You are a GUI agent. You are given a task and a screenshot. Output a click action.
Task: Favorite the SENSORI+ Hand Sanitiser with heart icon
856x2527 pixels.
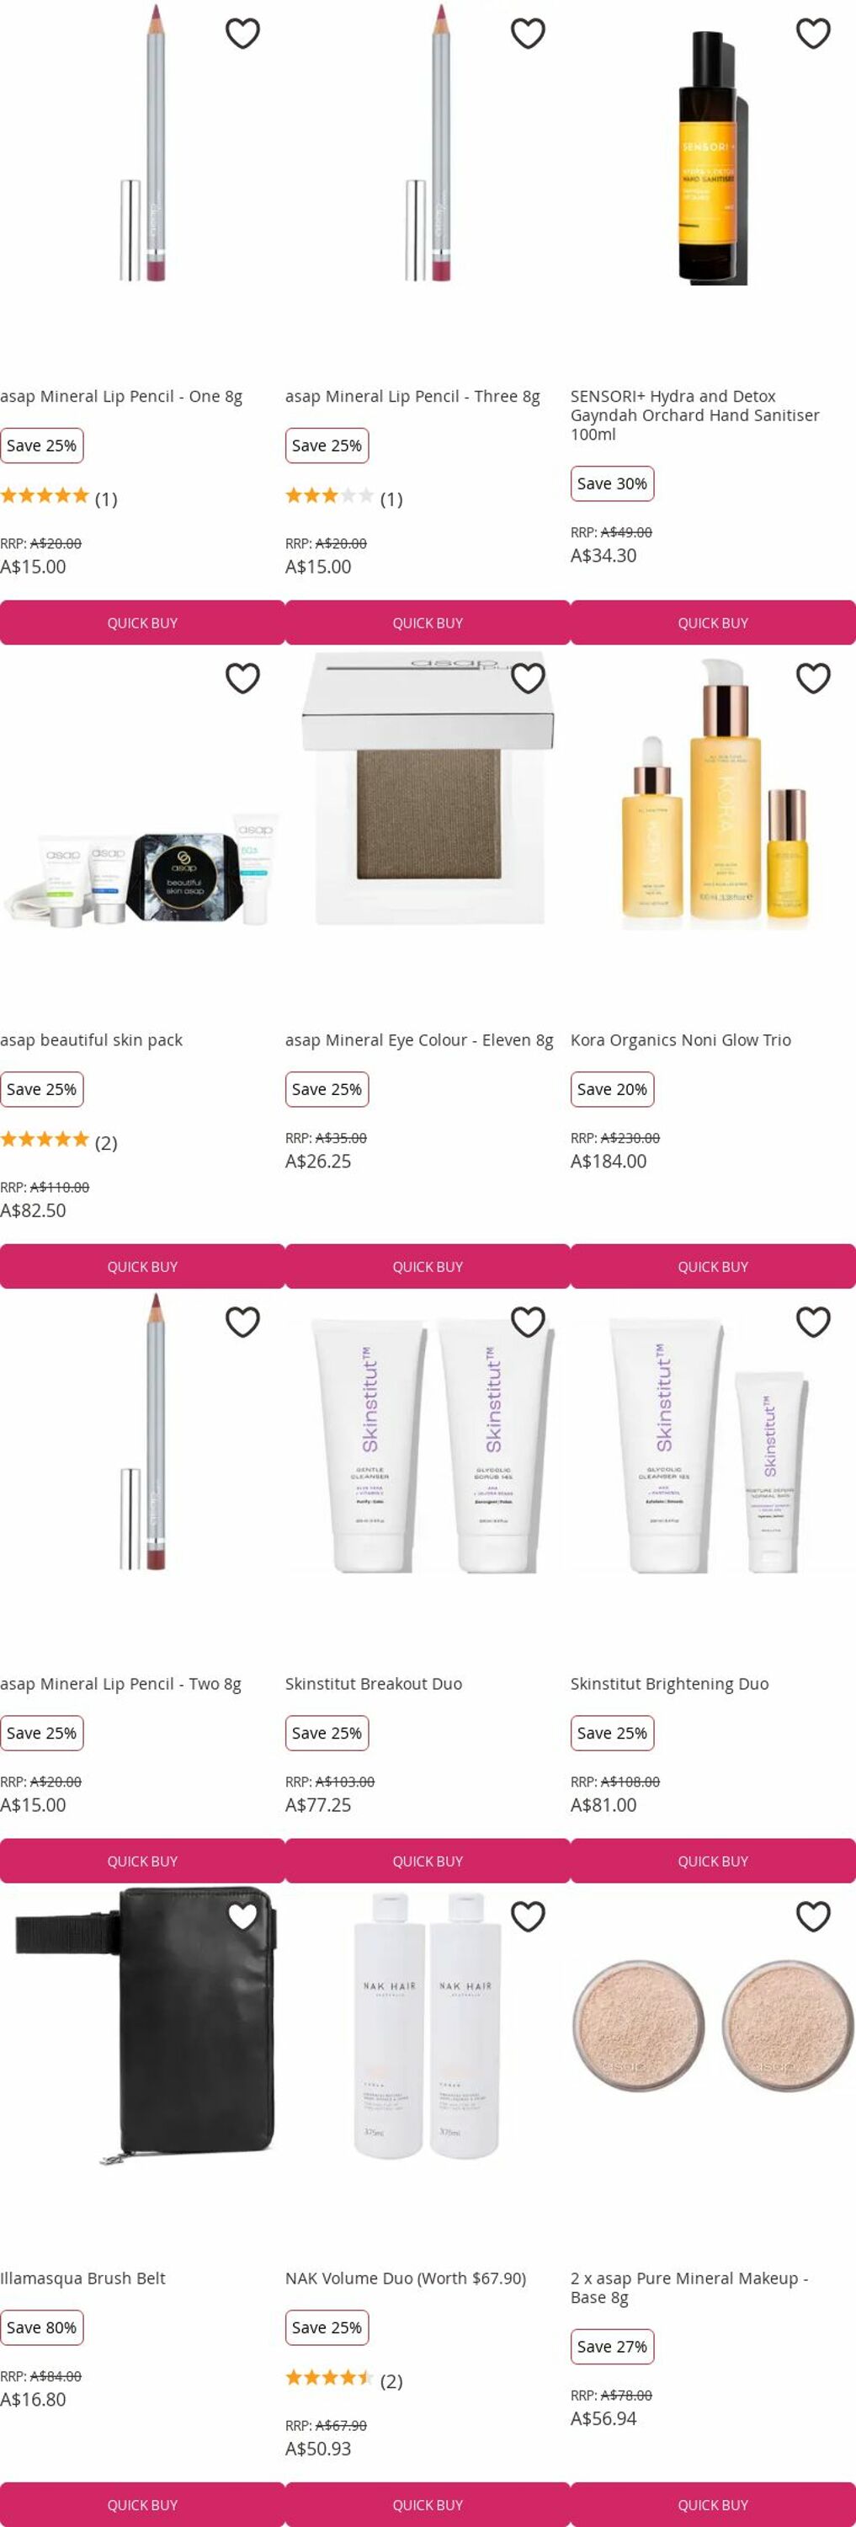pos(813,34)
